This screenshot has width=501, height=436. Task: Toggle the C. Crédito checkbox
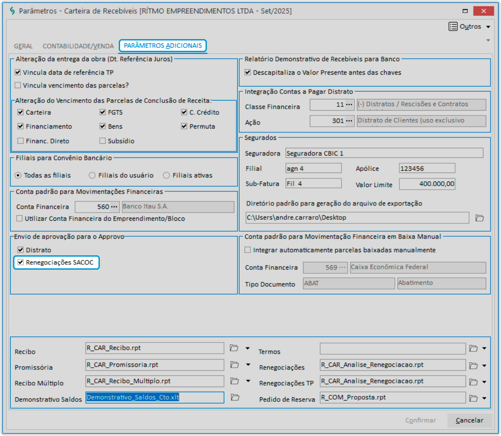tap(184, 112)
